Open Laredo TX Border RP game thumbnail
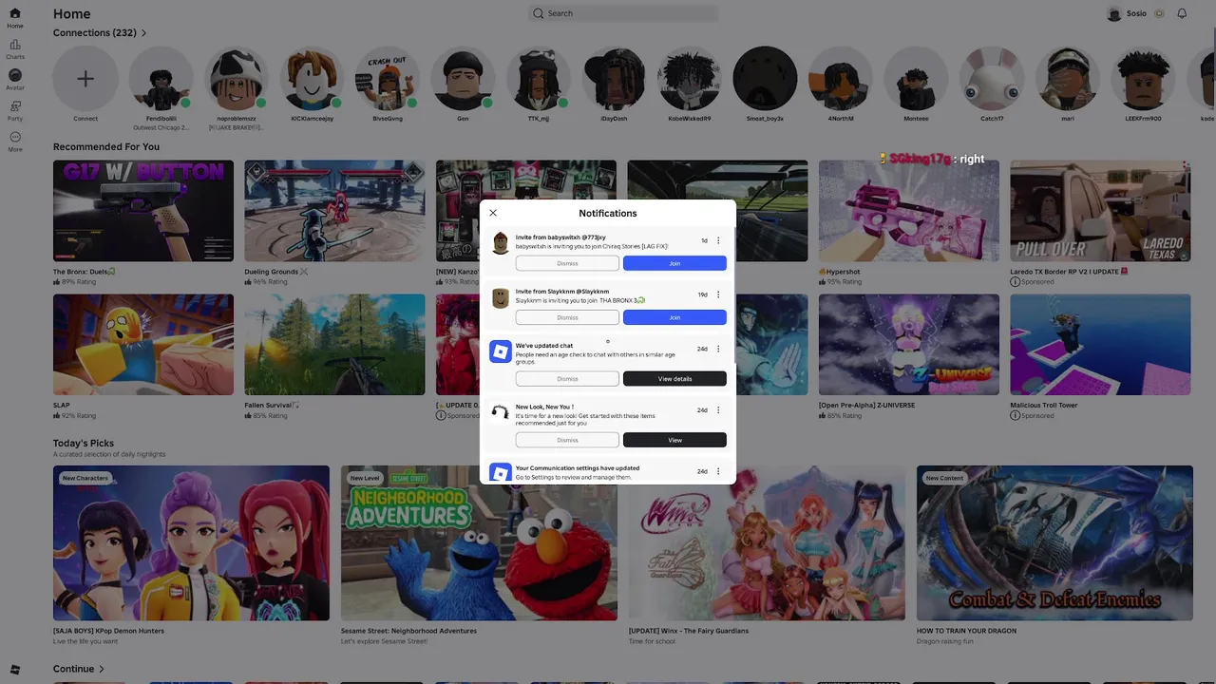The height and width of the screenshot is (684, 1216). pyautogui.click(x=1100, y=211)
